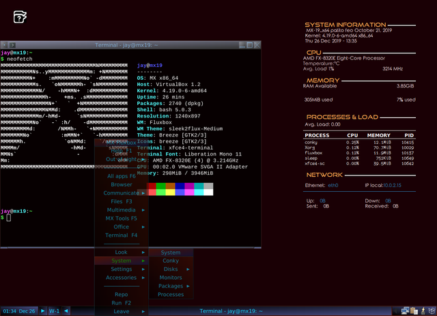Click the fluxbox process row

(359, 153)
